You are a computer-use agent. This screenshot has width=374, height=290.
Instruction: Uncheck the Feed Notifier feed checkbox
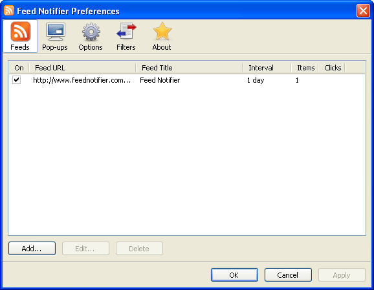tap(16, 79)
